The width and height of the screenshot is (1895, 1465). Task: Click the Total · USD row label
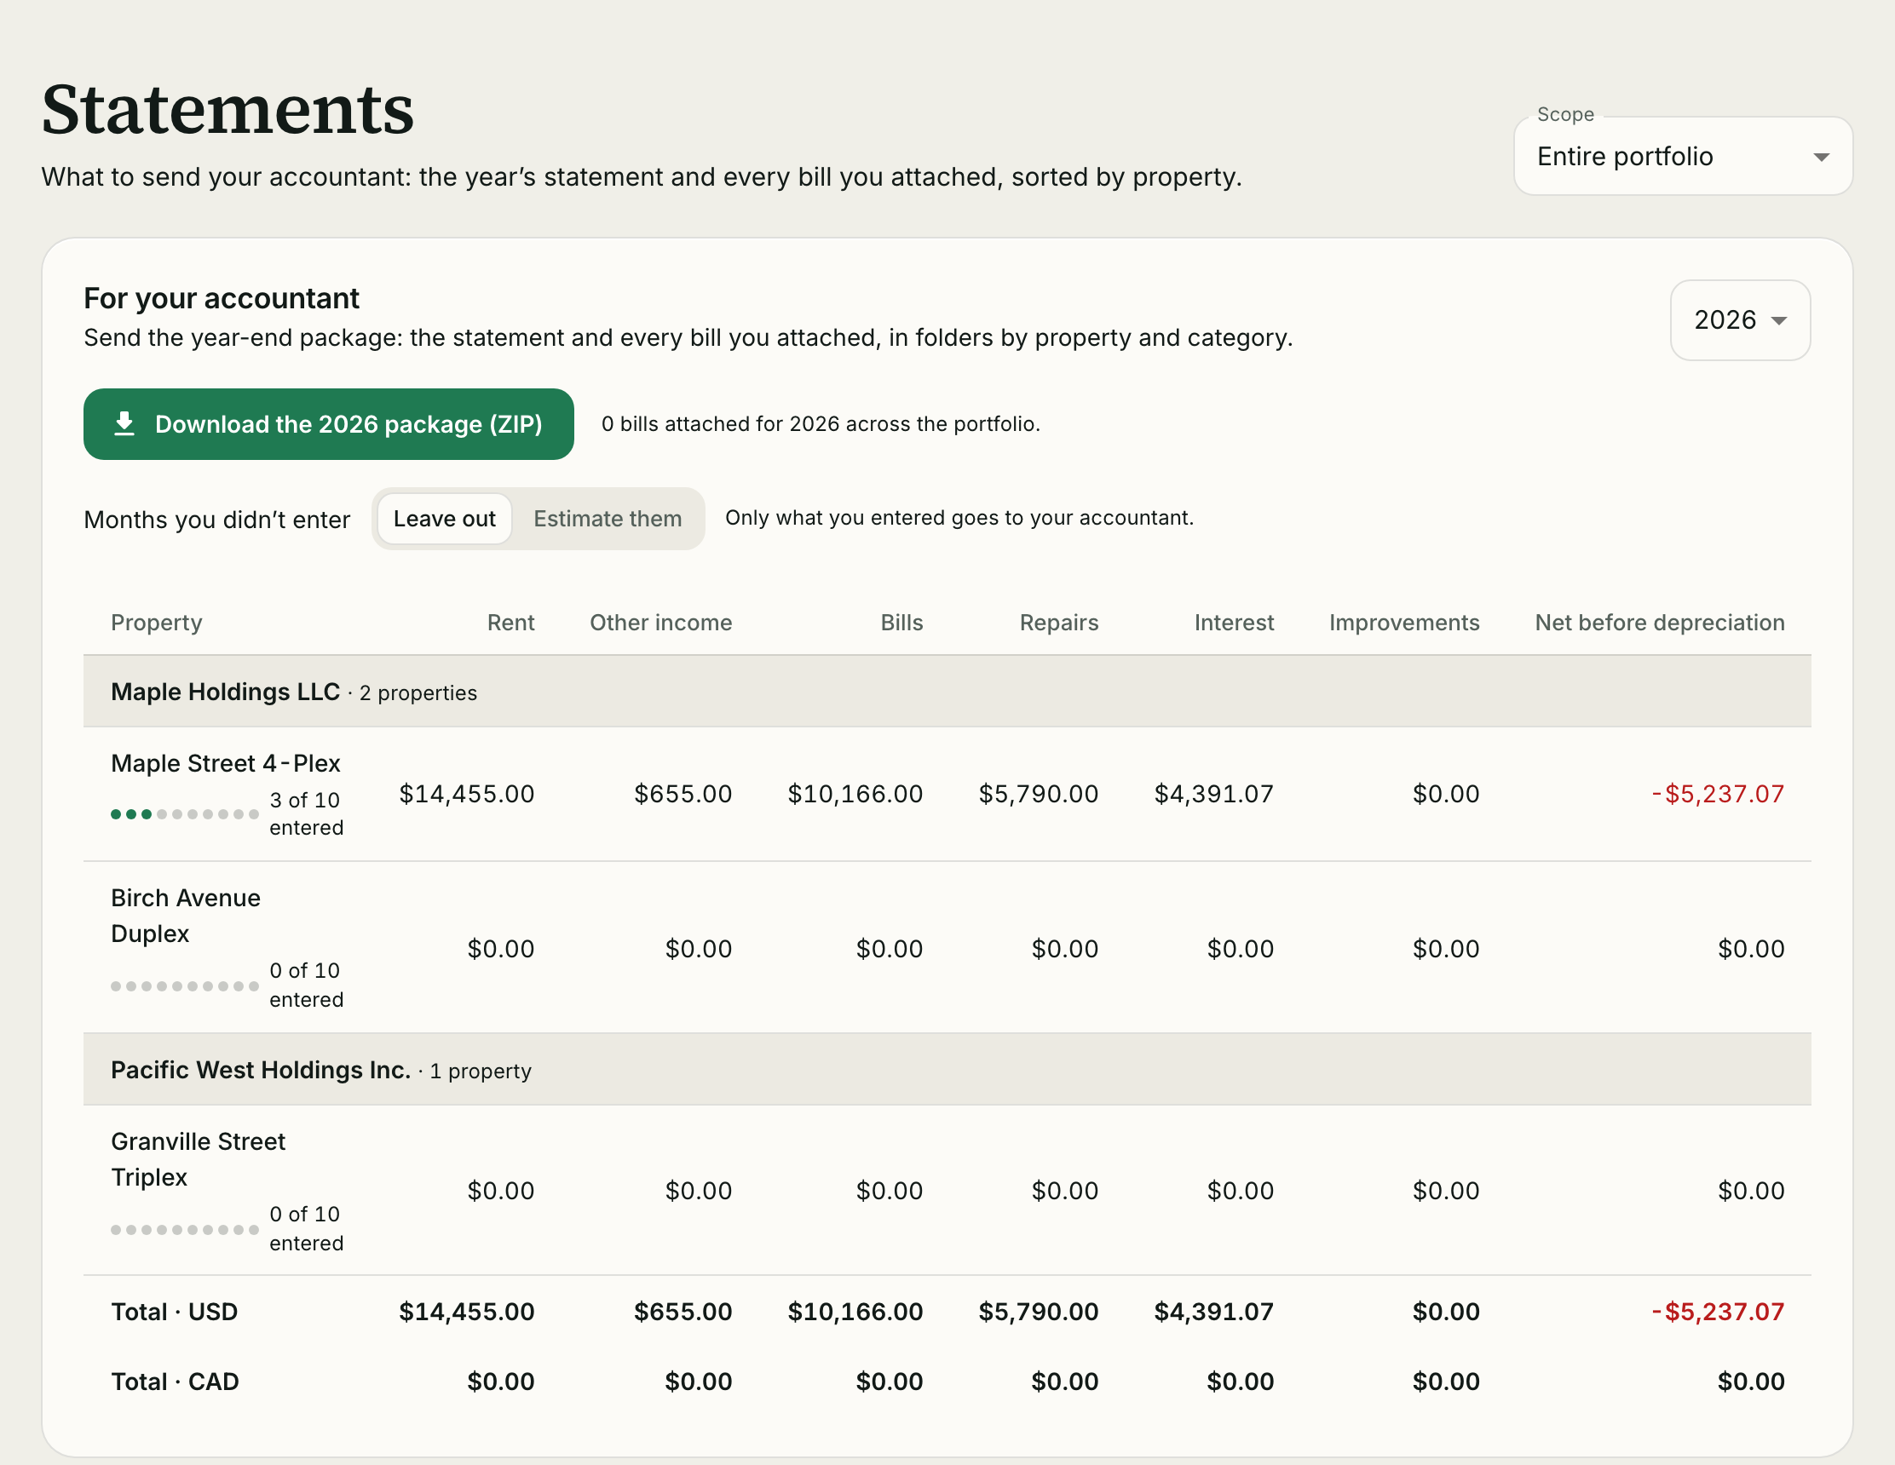click(x=175, y=1312)
